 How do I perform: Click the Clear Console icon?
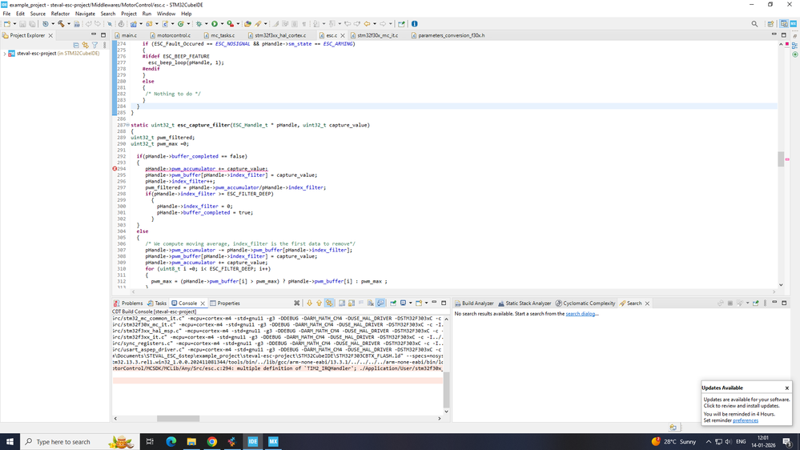tap(371, 303)
